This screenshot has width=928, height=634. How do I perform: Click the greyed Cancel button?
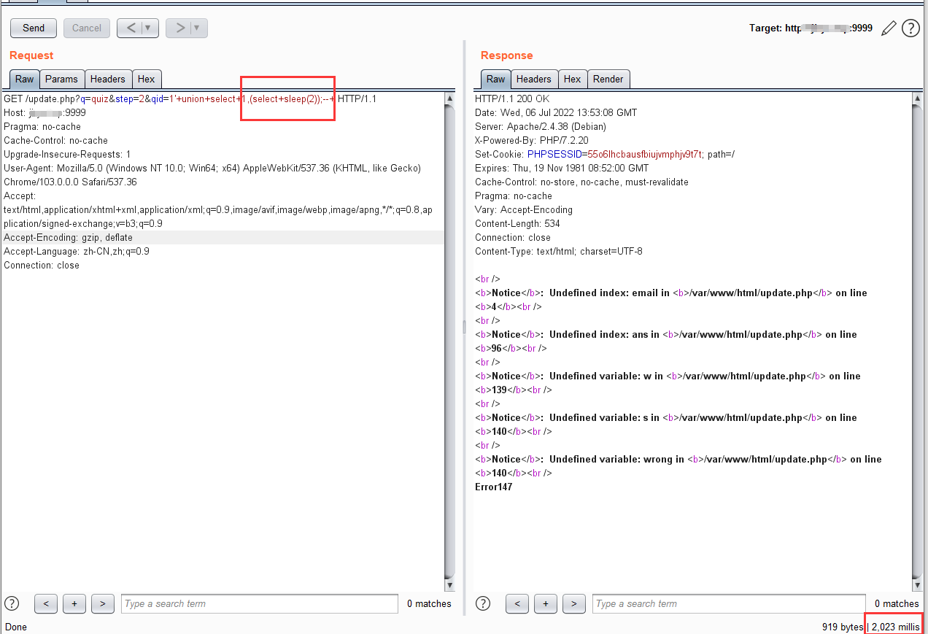(x=87, y=28)
